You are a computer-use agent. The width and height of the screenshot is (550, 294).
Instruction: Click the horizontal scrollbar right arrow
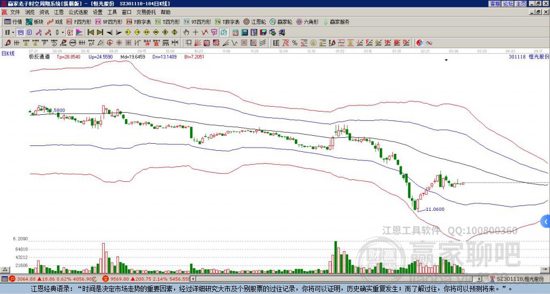coord(480,279)
